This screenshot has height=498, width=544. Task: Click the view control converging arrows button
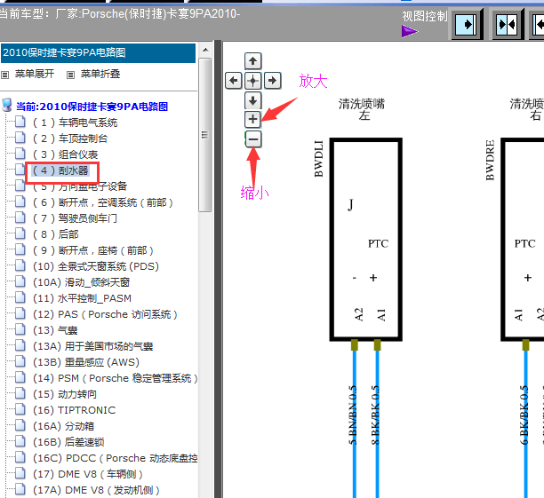click(x=508, y=25)
